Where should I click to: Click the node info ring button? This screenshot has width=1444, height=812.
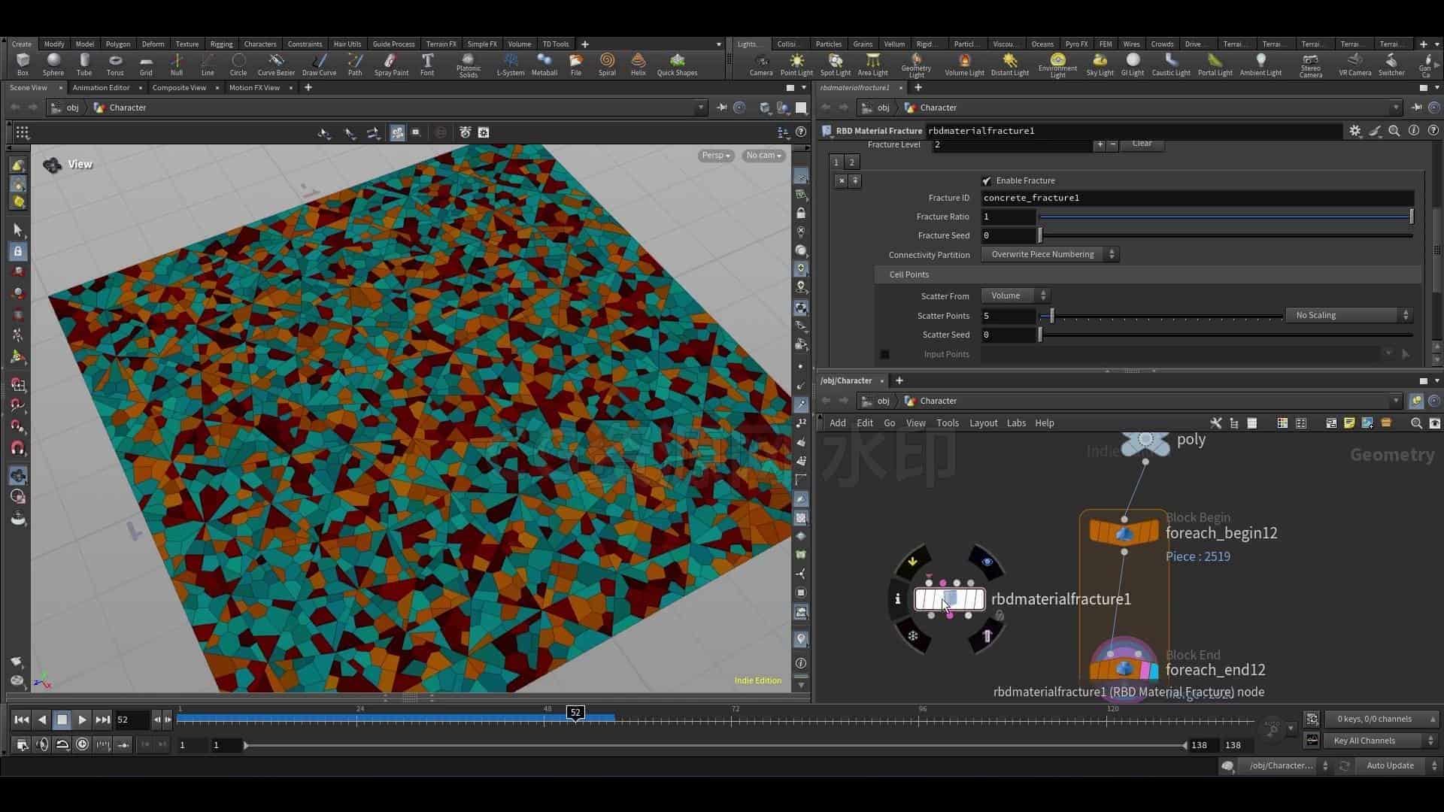[x=897, y=599]
